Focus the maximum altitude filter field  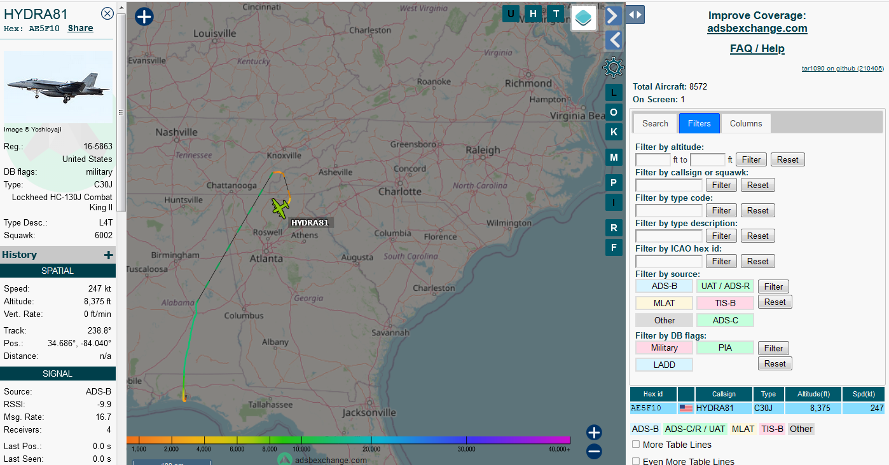point(708,159)
